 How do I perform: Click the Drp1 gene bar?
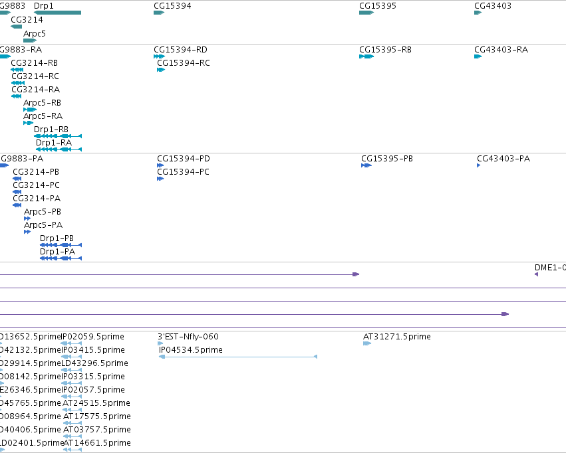coord(57,13)
